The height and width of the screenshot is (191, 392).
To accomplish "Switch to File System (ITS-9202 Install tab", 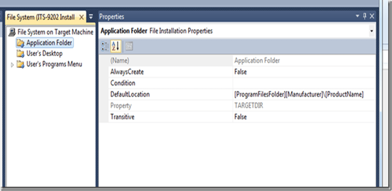I will click(41, 17).
